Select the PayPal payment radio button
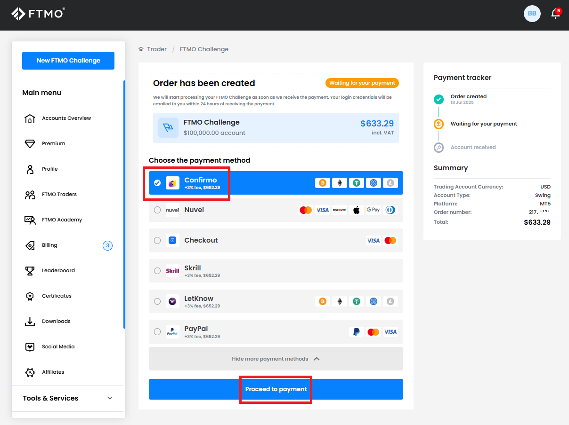This screenshot has height=425, width=569. coord(157,332)
